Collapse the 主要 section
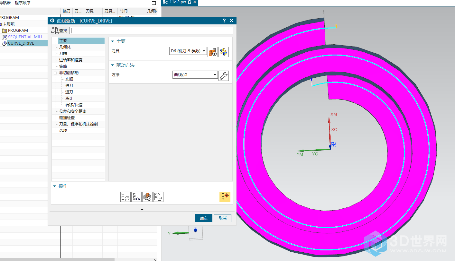Screen dimensions: 455x261 click(x=112, y=41)
